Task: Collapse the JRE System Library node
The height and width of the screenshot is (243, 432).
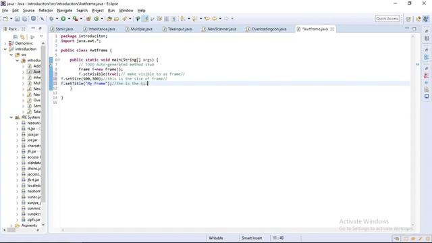Action: [x=11, y=117]
